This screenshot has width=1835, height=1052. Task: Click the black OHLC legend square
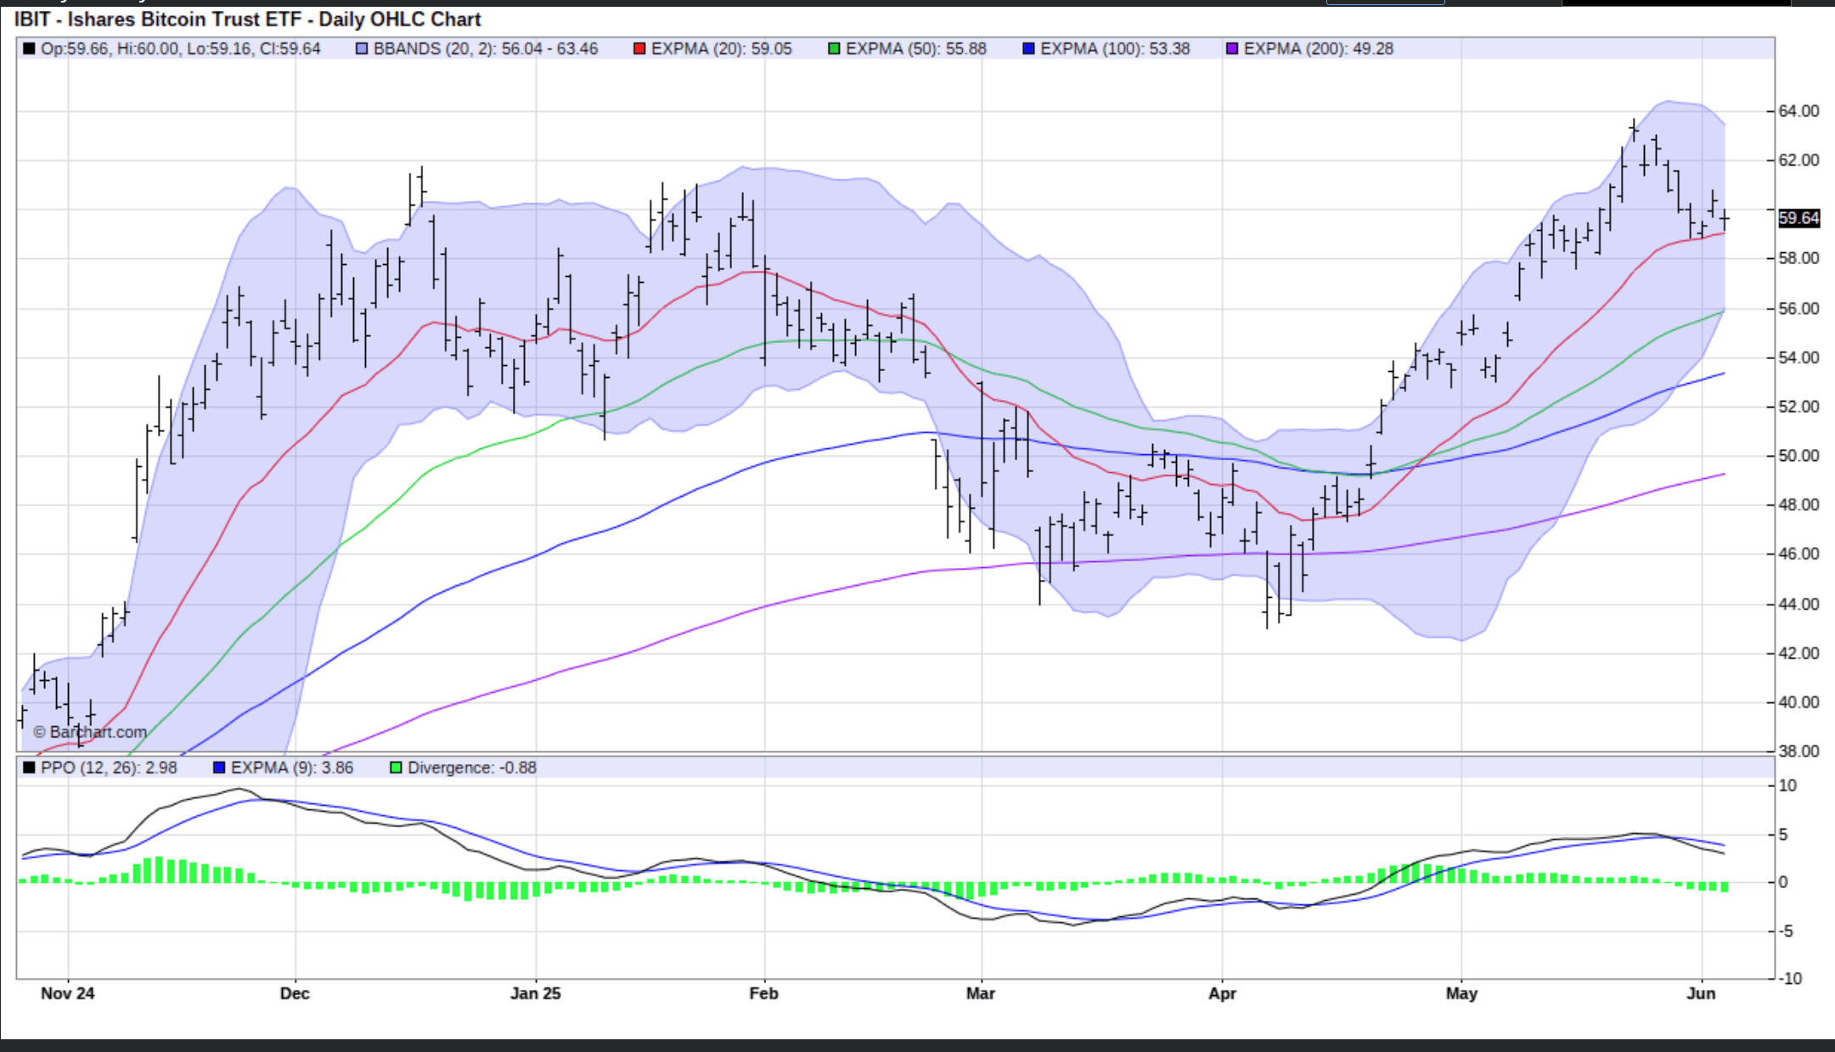click(x=30, y=48)
